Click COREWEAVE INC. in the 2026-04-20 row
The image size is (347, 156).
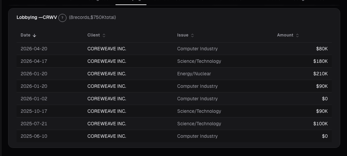pos(107,49)
